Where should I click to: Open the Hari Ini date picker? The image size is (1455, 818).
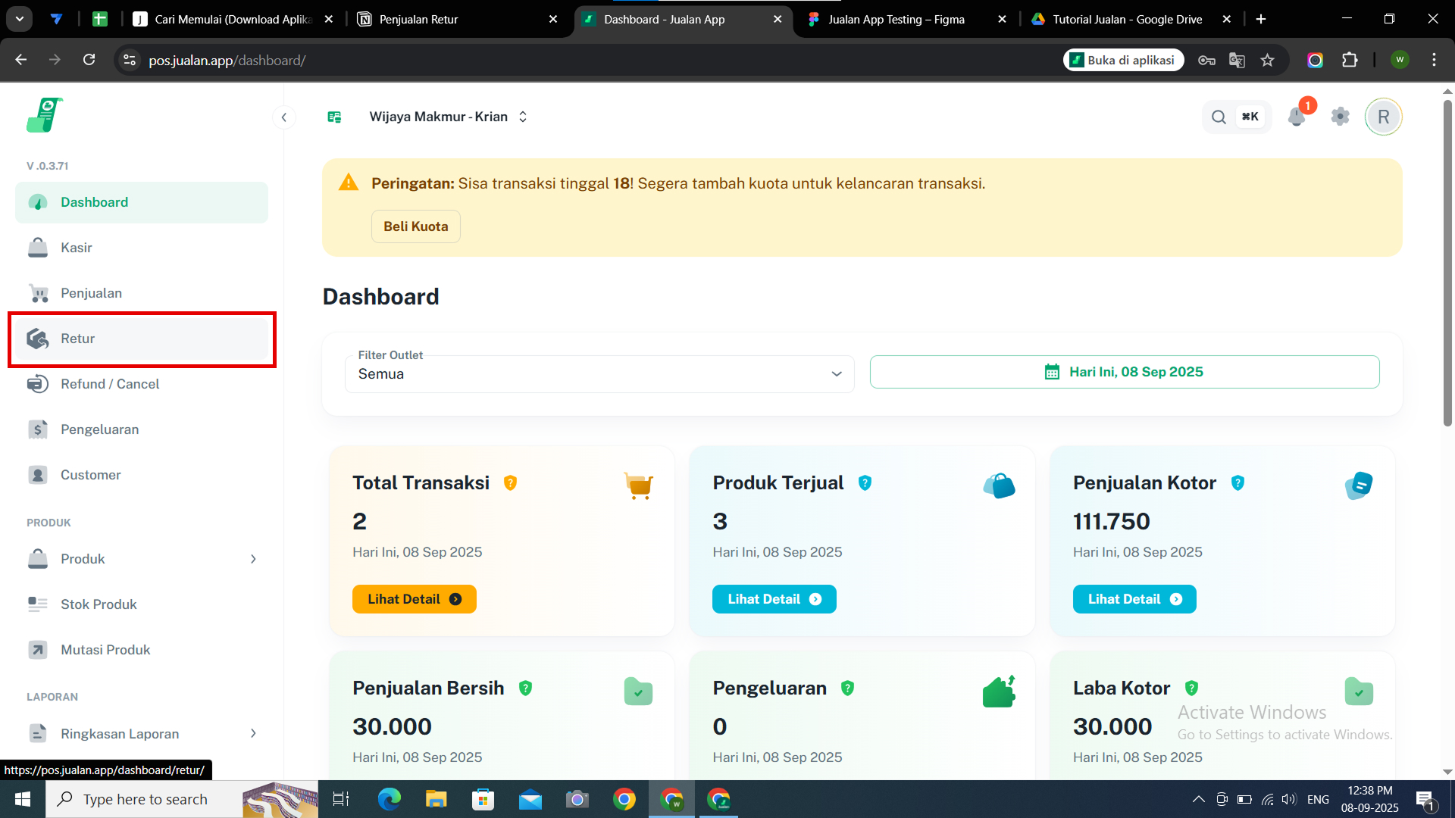click(x=1124, y=372)
